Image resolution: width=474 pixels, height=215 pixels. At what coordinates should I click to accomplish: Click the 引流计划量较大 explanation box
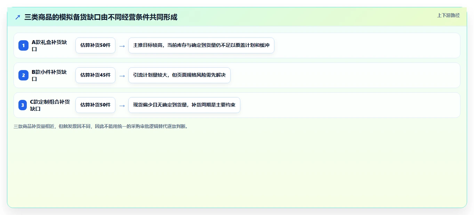179,75
